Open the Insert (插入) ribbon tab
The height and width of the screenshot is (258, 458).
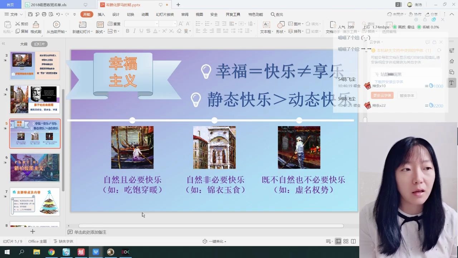pyautogui.click(x=101, y=14)
